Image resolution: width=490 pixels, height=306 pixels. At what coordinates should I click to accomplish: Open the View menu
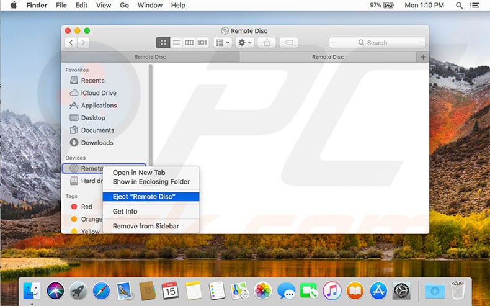(104, 6)
